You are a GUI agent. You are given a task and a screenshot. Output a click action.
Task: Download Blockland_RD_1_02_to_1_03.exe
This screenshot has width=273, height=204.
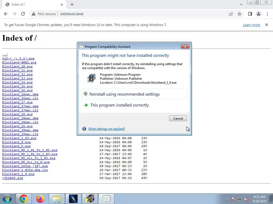30,154
